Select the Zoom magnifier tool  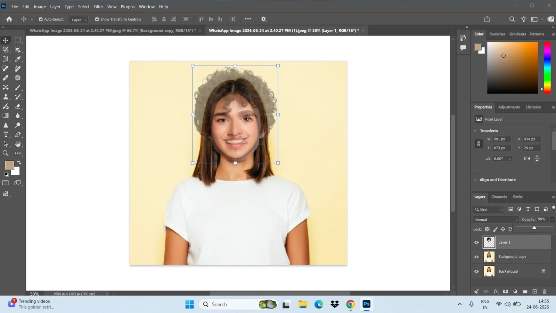point(6,153)
